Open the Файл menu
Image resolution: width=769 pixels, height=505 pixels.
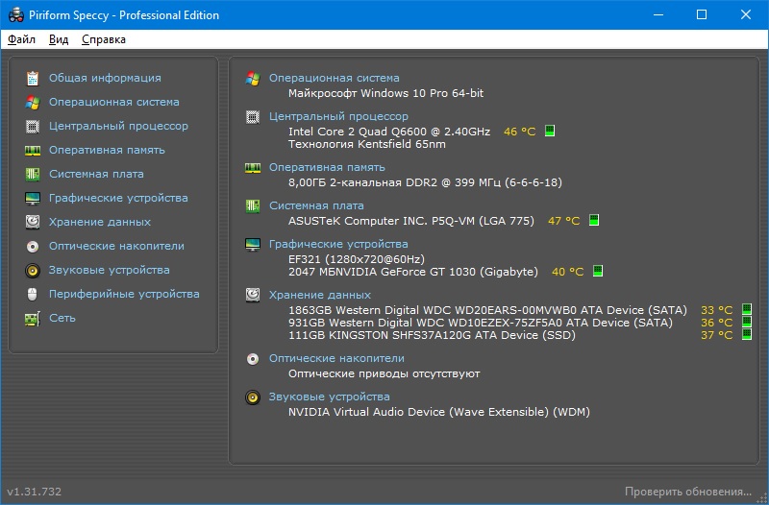[x=21, y=39]
